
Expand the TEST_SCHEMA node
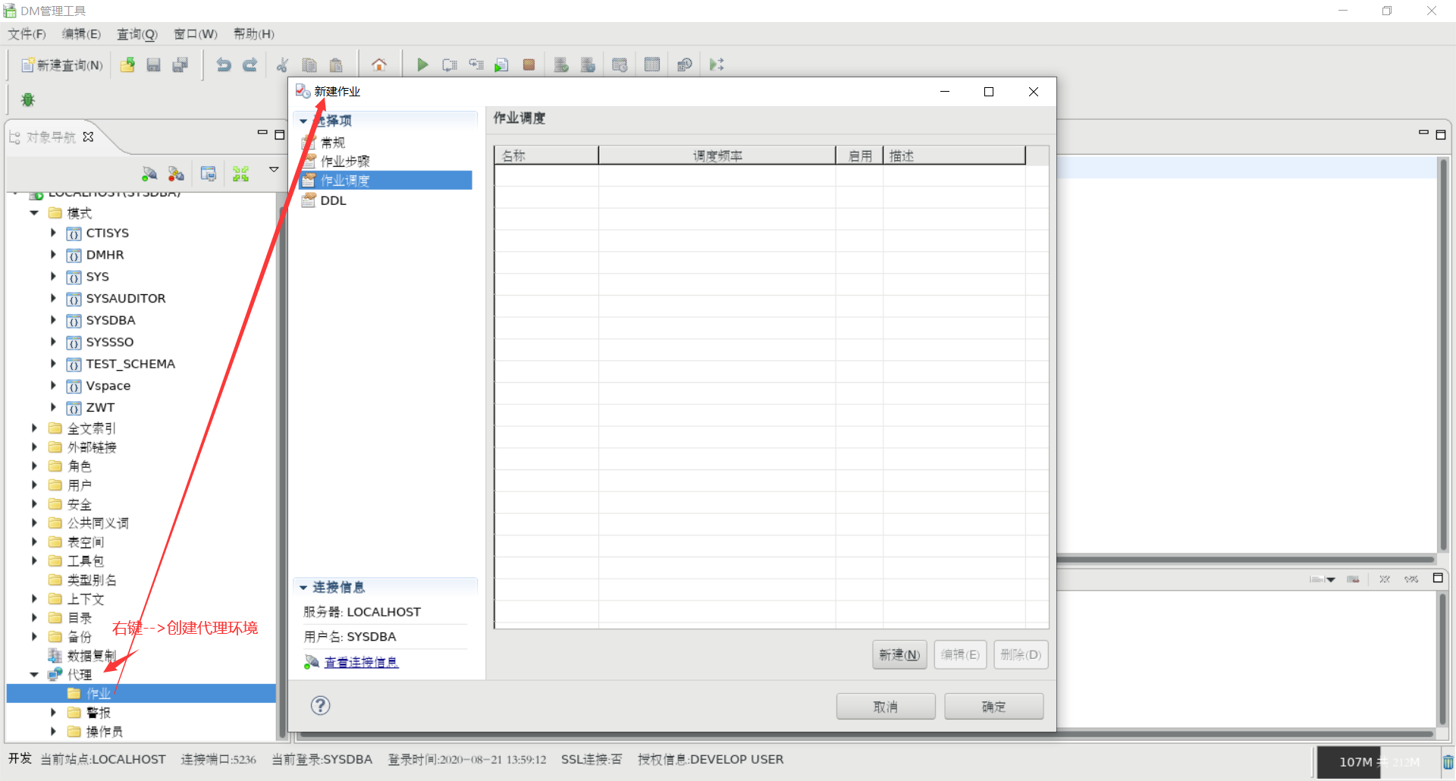pos(53,364)
